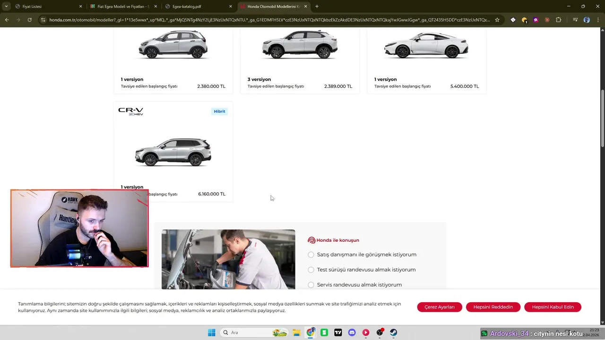Select the 2.389.000 TL price
This screenshot has height=340, width=605.
(338, 86)
